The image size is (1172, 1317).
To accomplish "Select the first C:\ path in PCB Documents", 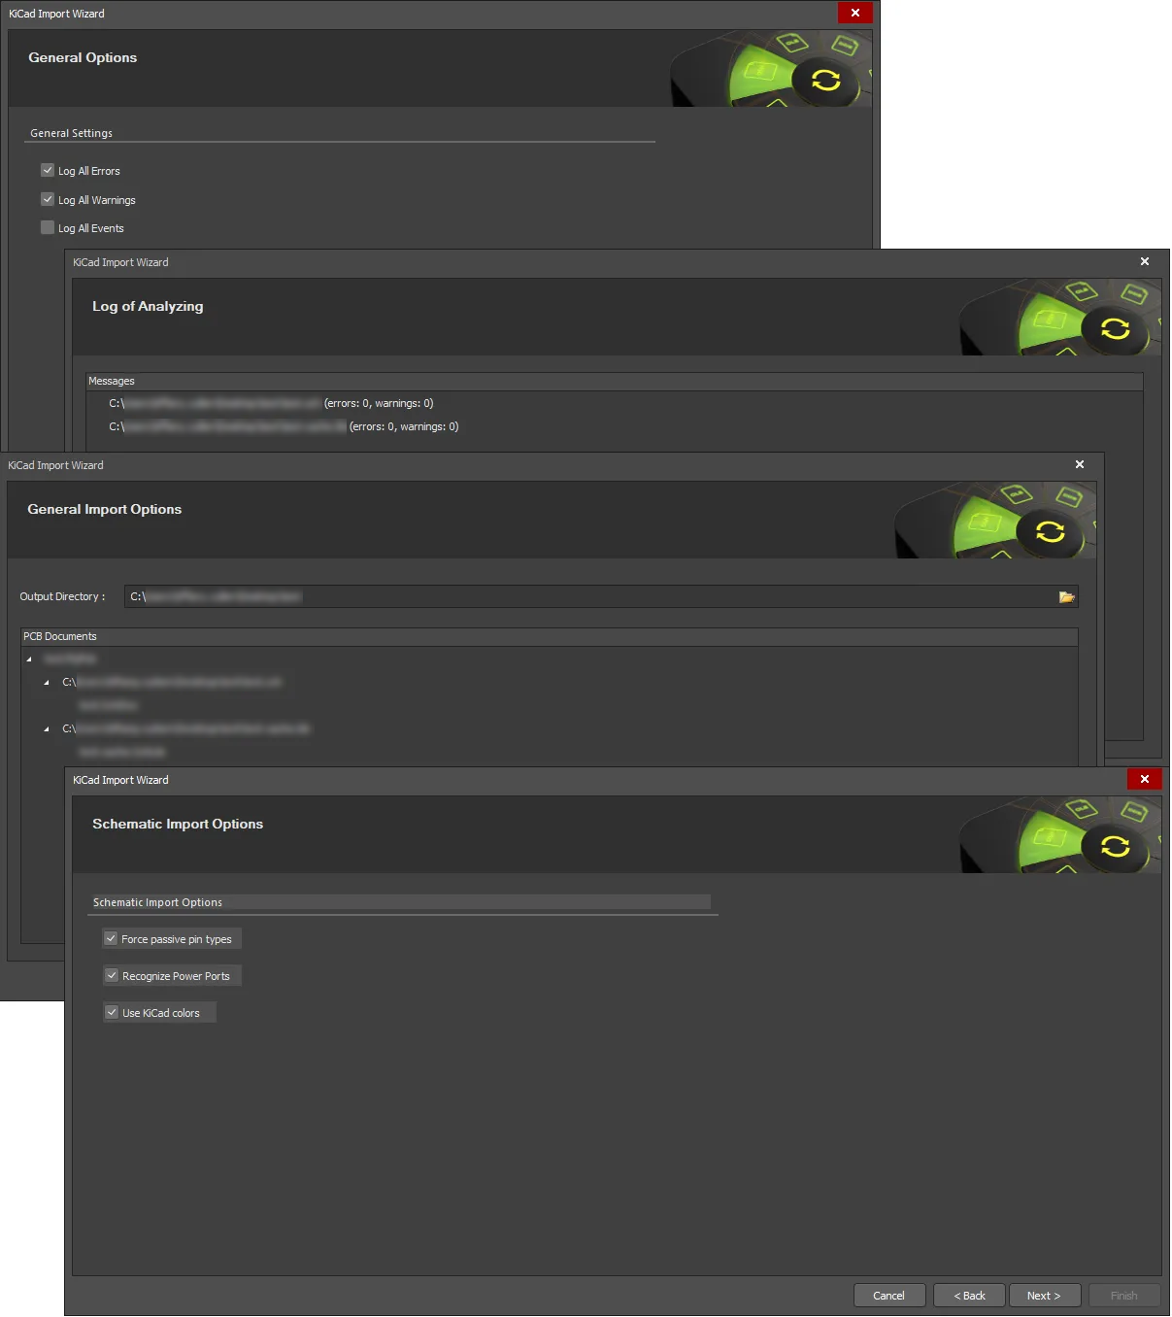I will 172,682.
